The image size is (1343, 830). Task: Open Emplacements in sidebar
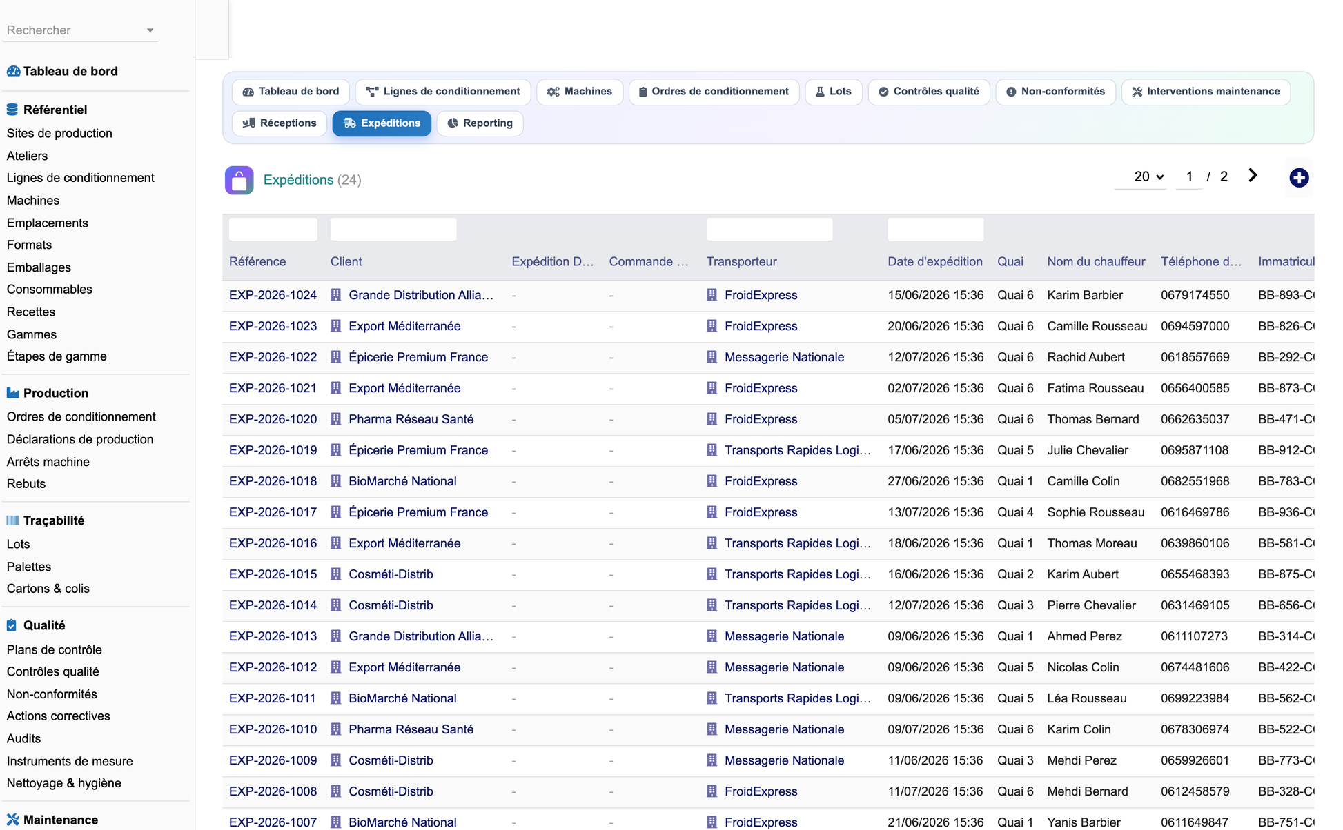coord(48,223)
